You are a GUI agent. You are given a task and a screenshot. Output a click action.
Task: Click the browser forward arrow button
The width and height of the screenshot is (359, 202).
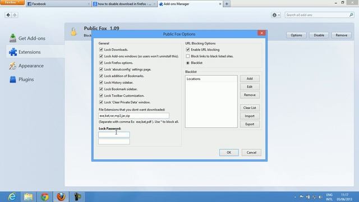point(15,15)
